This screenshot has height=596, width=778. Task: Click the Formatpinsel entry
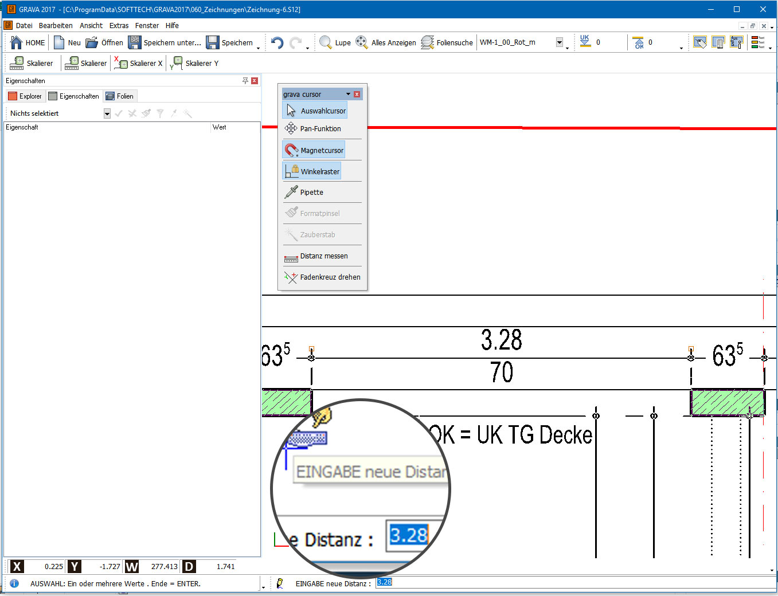[312, 213]
